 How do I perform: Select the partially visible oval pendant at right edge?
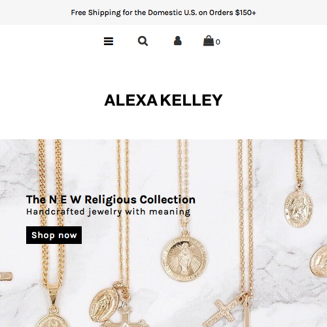pyautogui.click(x=318, y=262)
